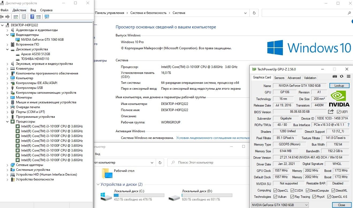The image size is (353, 208).
Task: Select Desktop folder icon in Explorer
Action: pyautogui.click(x=107, y=173)
